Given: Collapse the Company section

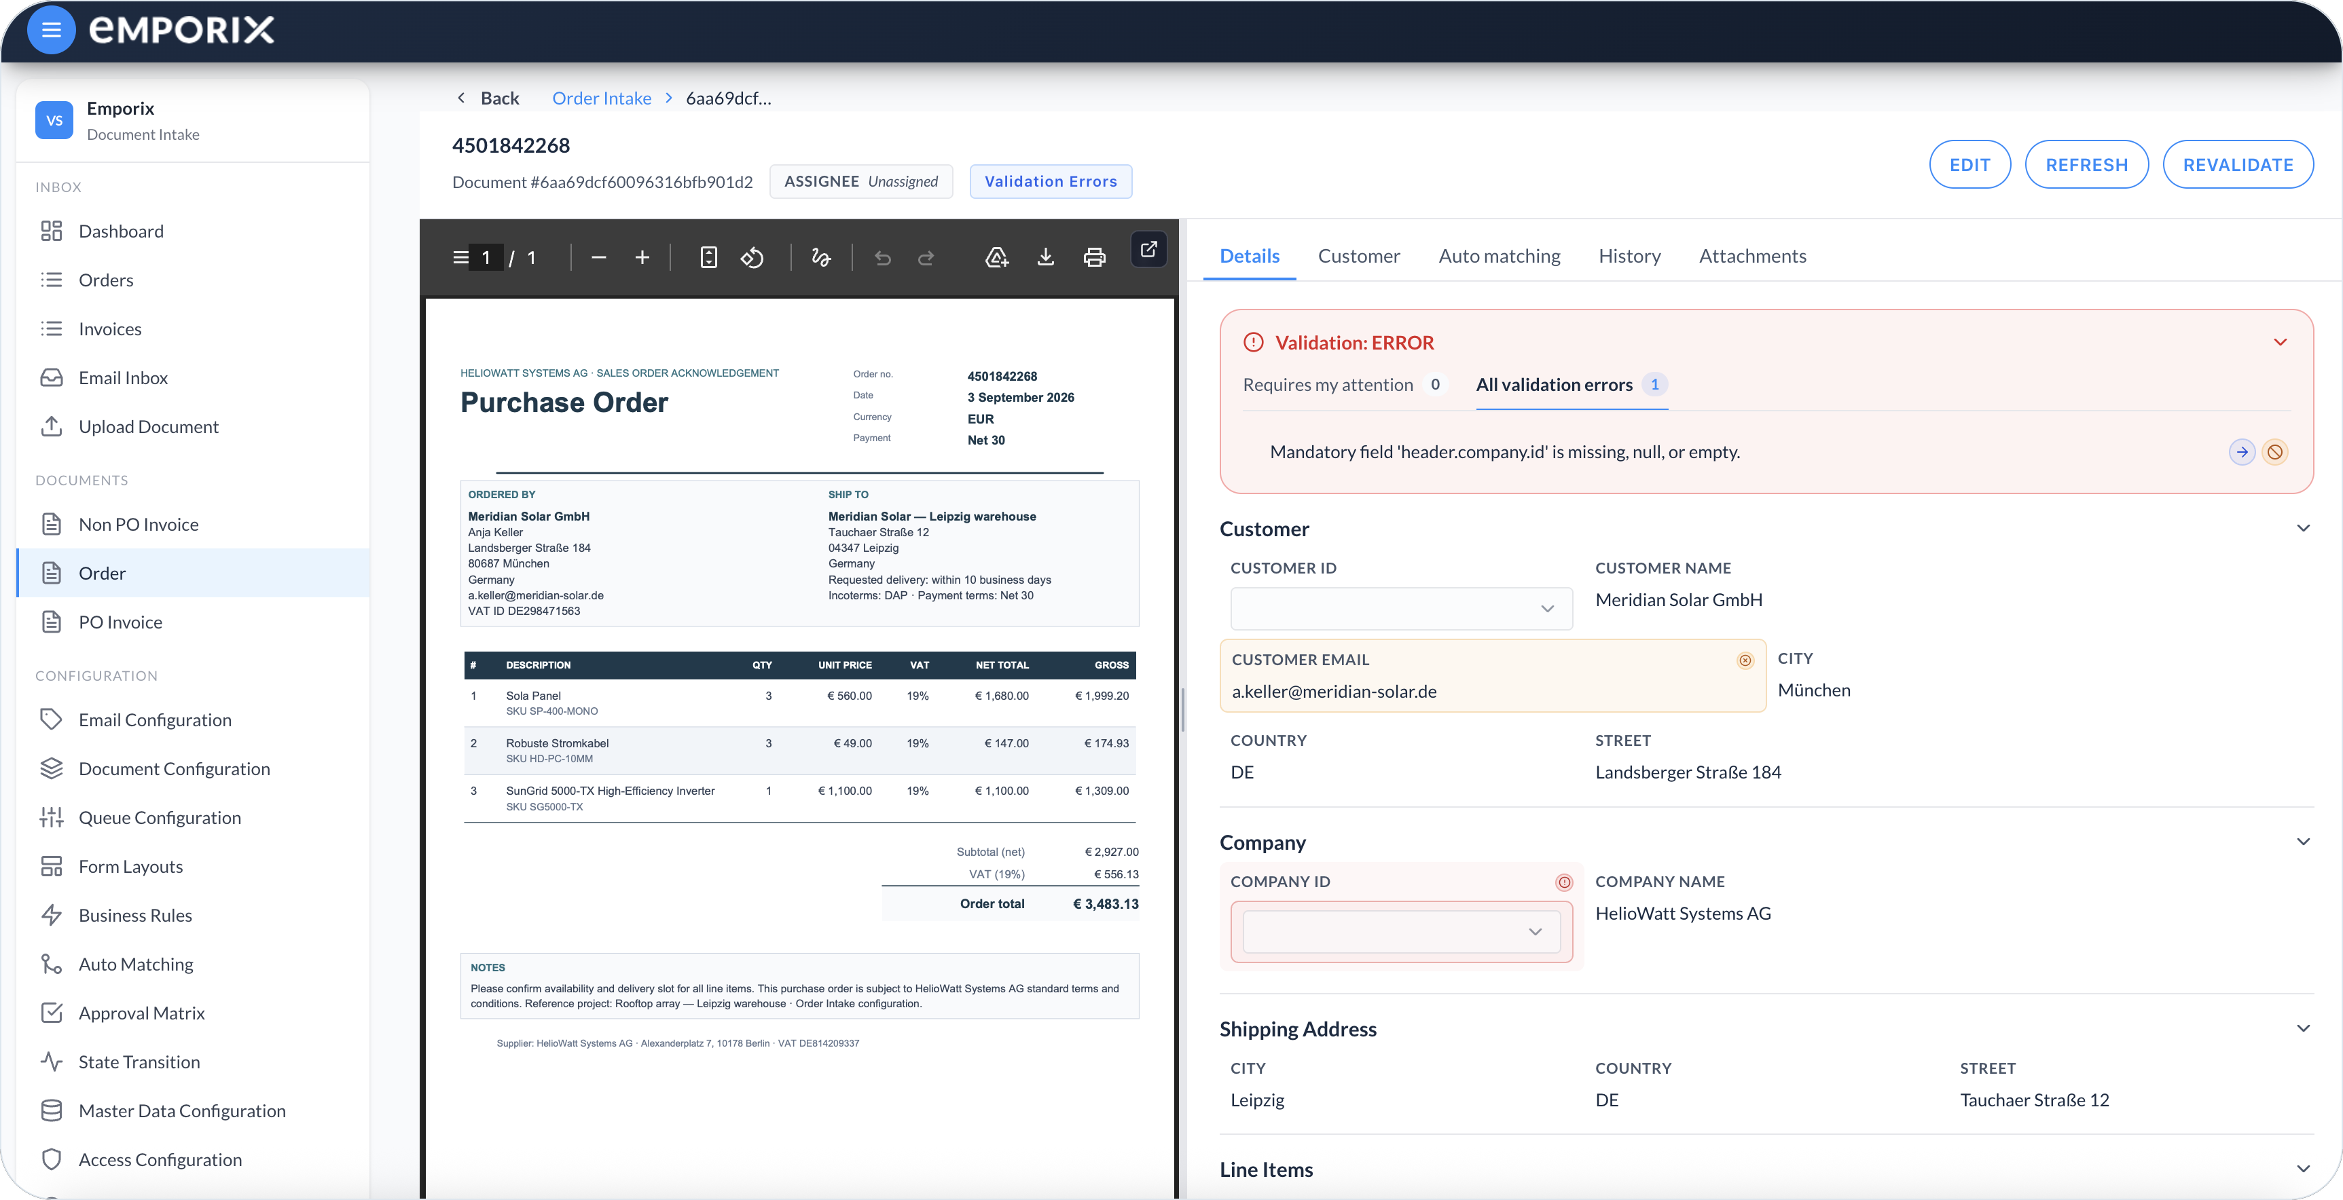Looking at the screenshot, I should 2303,842.
